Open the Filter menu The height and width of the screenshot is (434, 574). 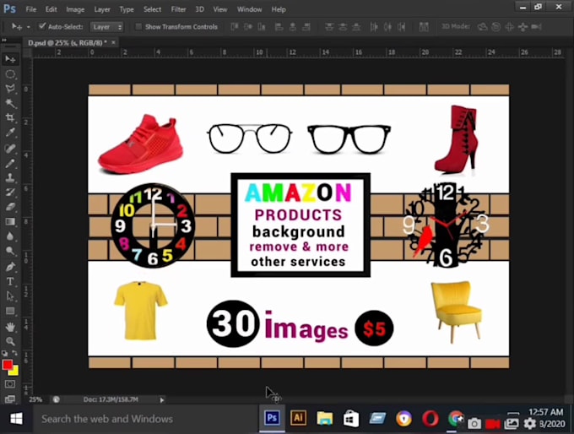pyautogui.click(x=178, y=9)
